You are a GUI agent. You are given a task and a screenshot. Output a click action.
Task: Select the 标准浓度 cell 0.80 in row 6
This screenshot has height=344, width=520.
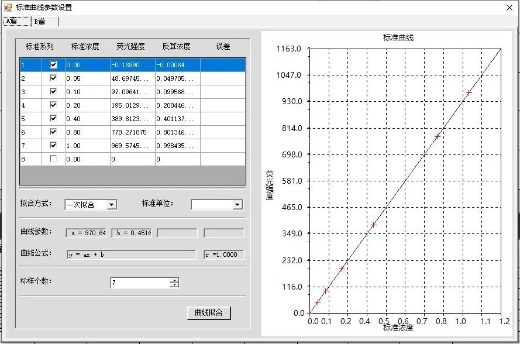tap(88, 132)
